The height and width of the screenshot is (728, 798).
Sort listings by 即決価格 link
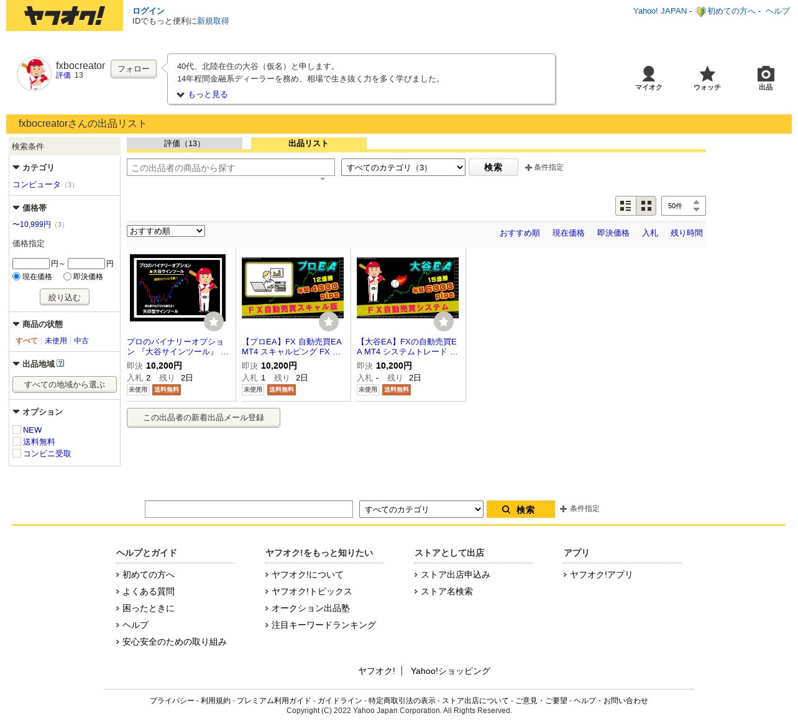tap(613, 233)
